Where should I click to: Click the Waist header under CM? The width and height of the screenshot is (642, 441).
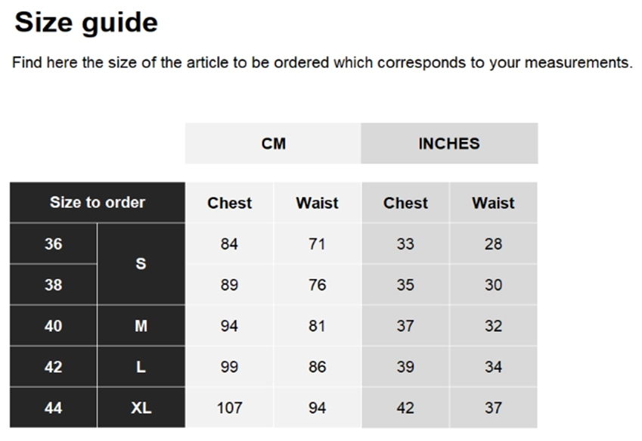[x=317, y=203]
